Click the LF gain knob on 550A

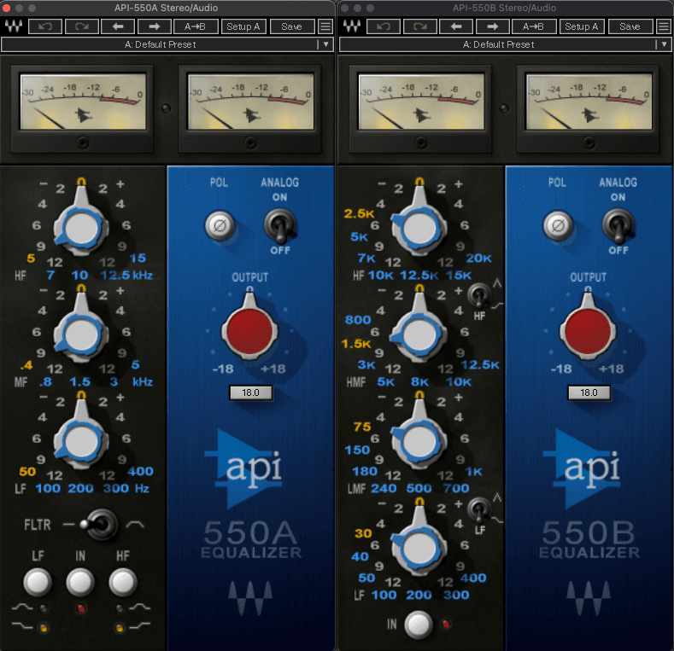pos(81,441)
